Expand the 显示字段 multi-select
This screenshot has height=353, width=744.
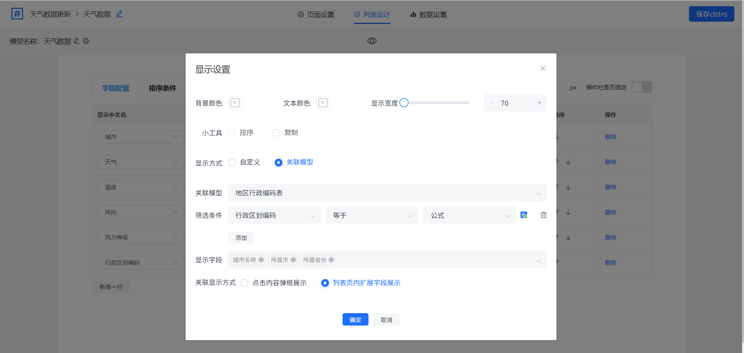pyautogui.click(x=387, y=260)
